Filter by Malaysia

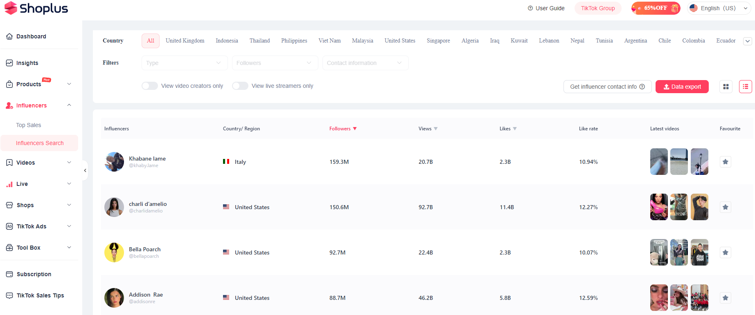pos(363,41)
